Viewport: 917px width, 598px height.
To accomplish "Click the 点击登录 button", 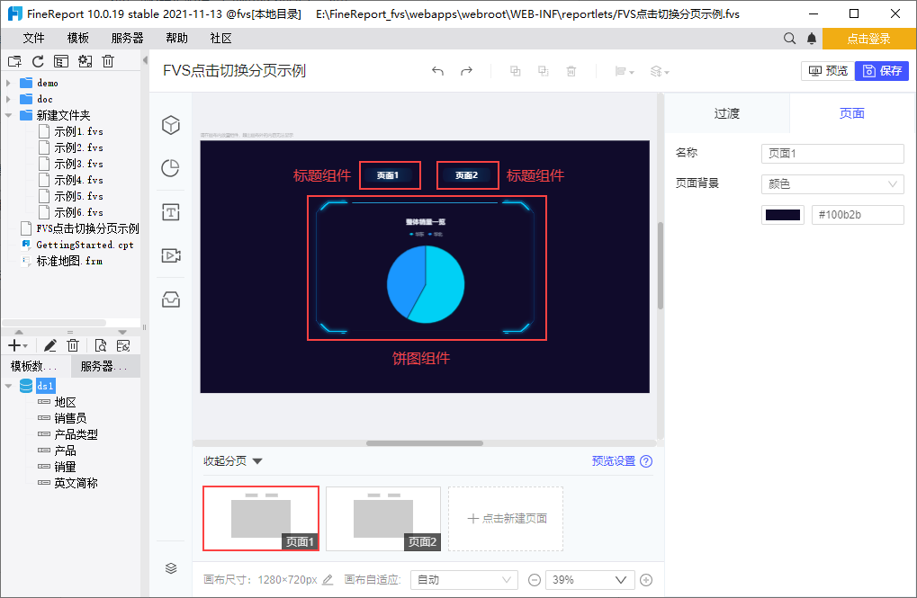I will [869, 39].
